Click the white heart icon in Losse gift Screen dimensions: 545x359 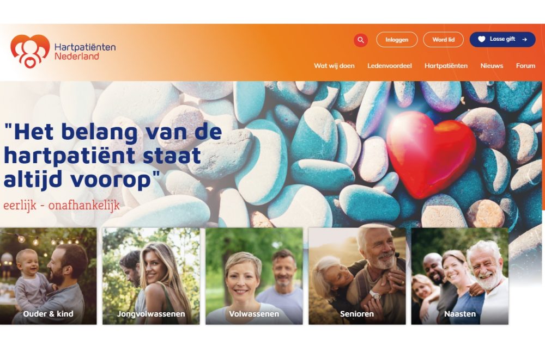(481, 39)
